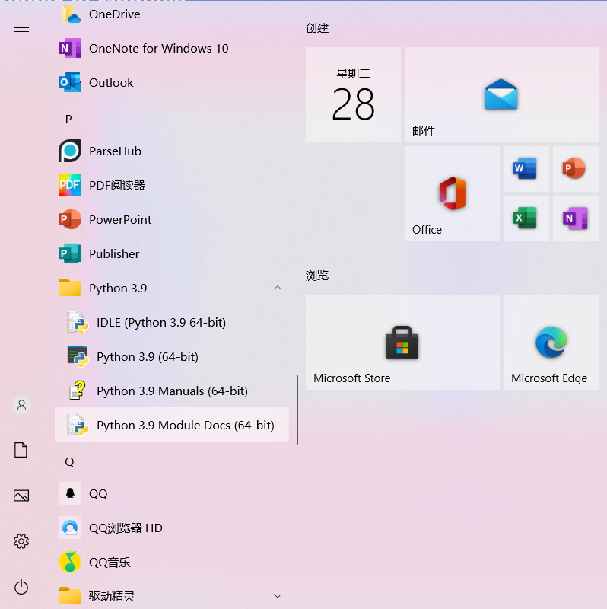Click the letter Q section header

[x=69, y=462]
